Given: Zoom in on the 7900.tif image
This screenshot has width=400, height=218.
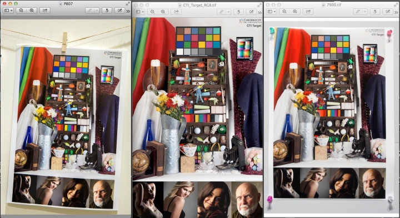Looking at the screenshot, I should tap(295, 12).
